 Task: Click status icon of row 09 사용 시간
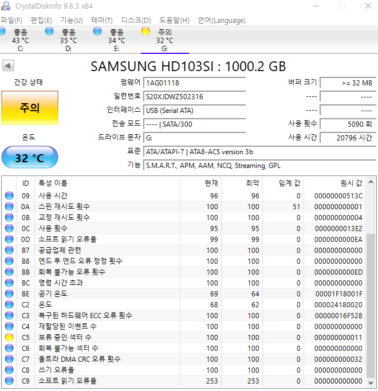[9, 196]
